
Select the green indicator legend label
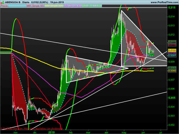[92, 6]
